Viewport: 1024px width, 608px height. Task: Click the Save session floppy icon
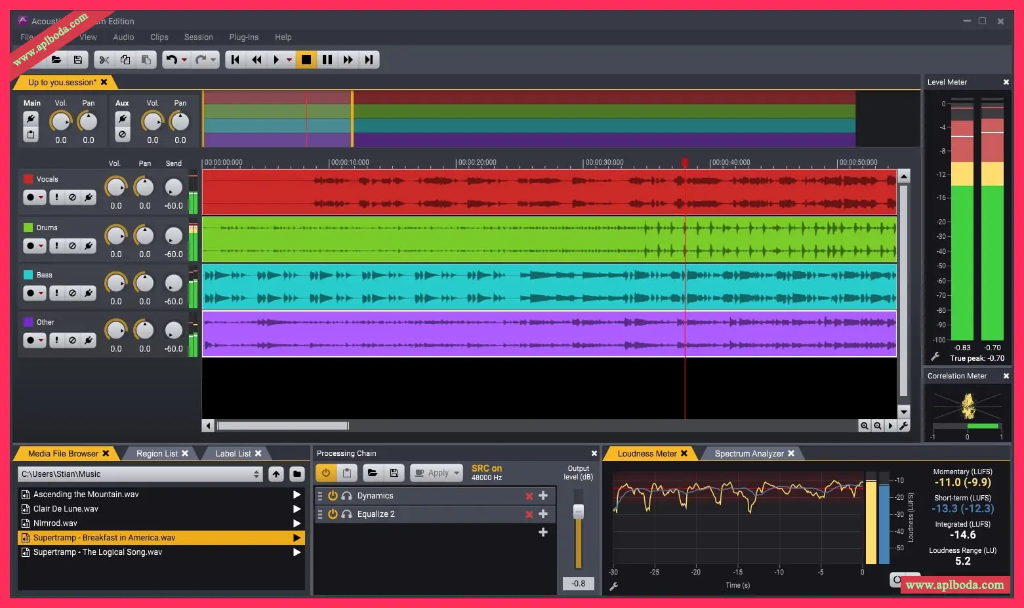pyautogui.click(x=78, y=60)
